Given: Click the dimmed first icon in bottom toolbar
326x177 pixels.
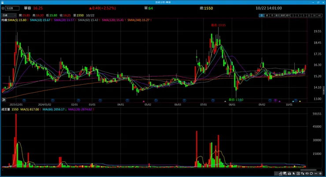Looking at the screenshot, I should click(276, 173).
